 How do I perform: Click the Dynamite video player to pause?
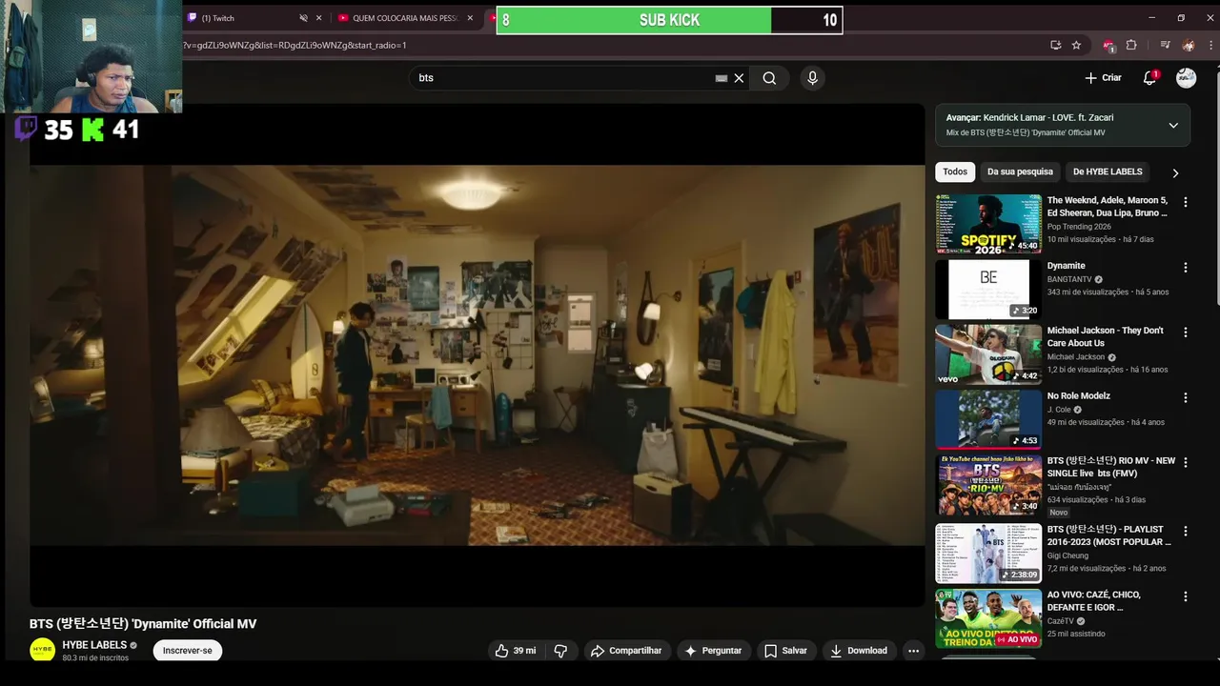coord(478,354)
